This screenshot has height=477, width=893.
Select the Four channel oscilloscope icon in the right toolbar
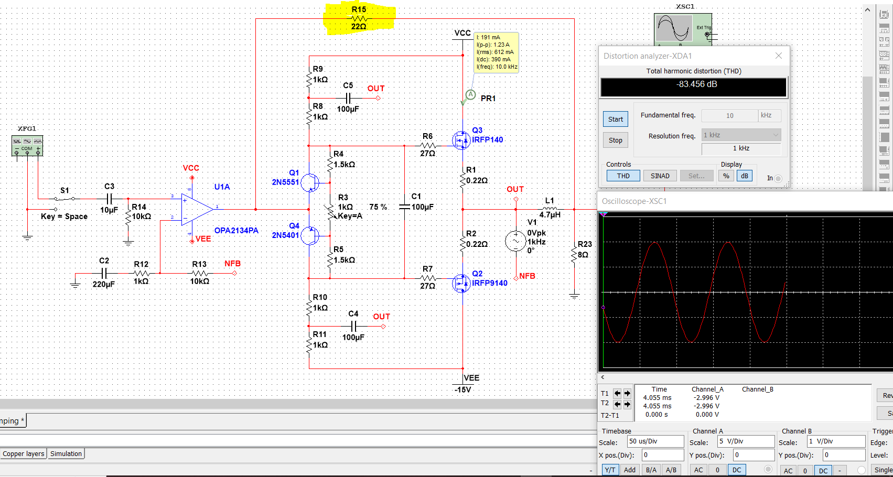[x=884, y=69]
